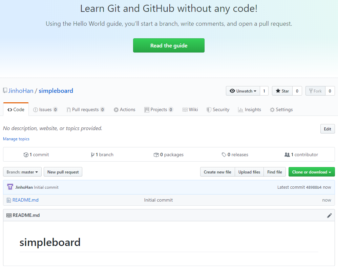This screenshot has height=268, width=338.
Task: Click the eye icon on Unwatch
Action: tap(232, 91)
